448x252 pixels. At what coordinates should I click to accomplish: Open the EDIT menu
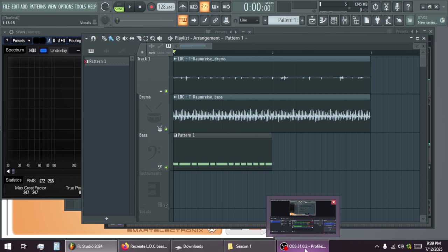coord(15,7)
